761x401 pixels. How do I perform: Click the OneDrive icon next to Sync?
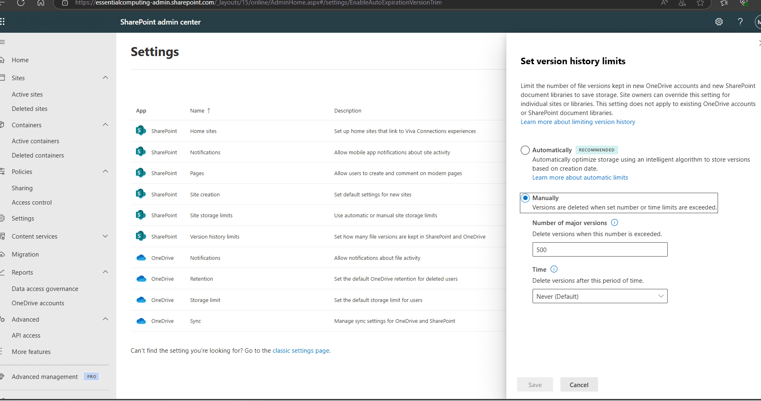(141, 321)
